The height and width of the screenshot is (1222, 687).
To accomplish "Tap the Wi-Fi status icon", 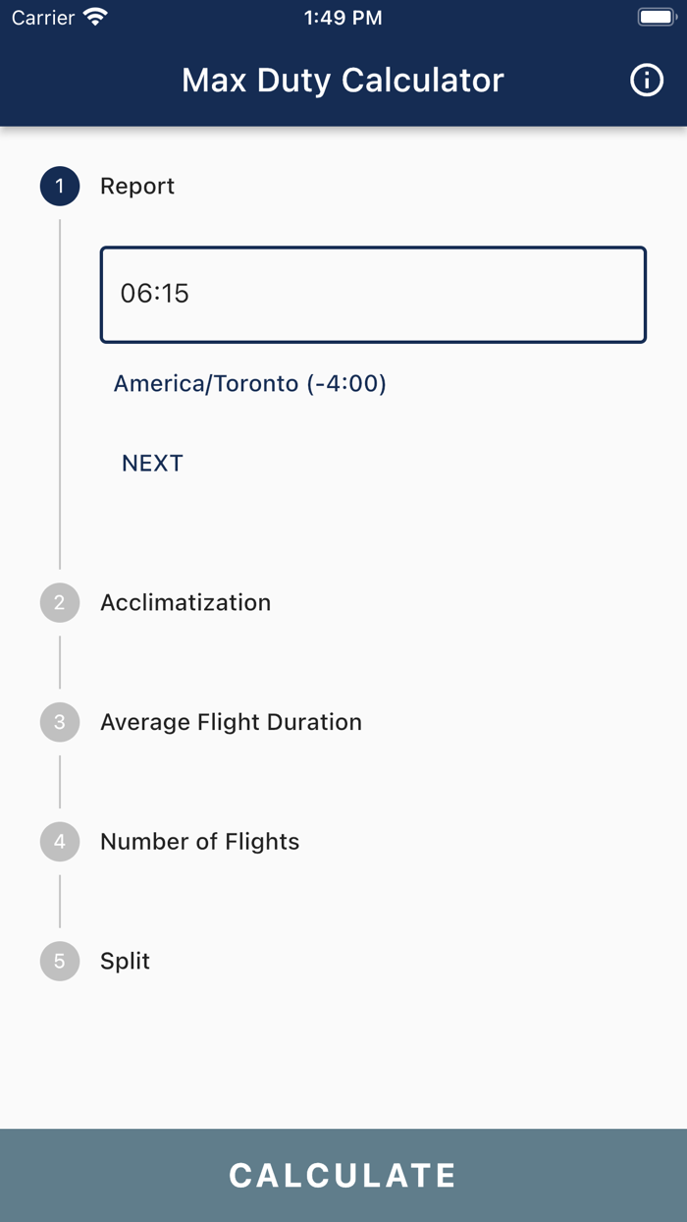I will point(95,18).
